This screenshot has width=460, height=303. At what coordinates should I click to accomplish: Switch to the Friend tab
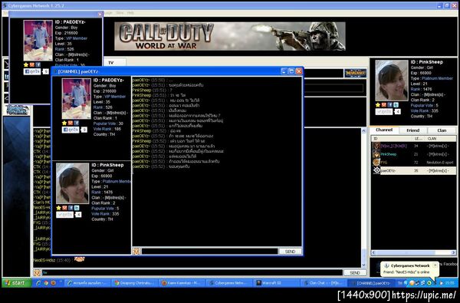point(412,130)
